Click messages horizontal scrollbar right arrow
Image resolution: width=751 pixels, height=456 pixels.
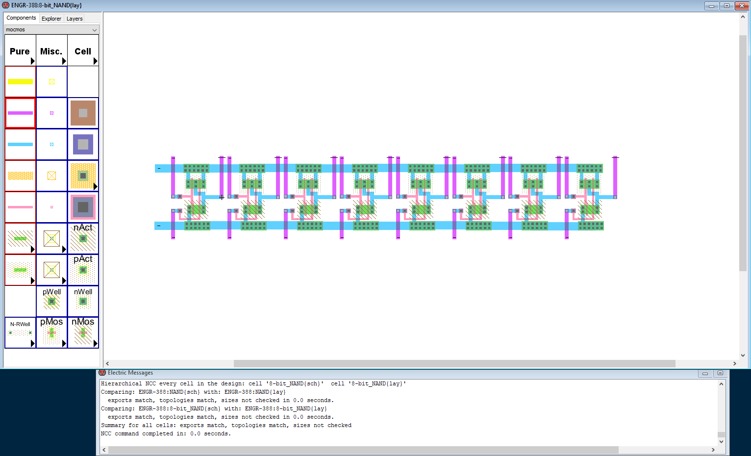[713, 450]
